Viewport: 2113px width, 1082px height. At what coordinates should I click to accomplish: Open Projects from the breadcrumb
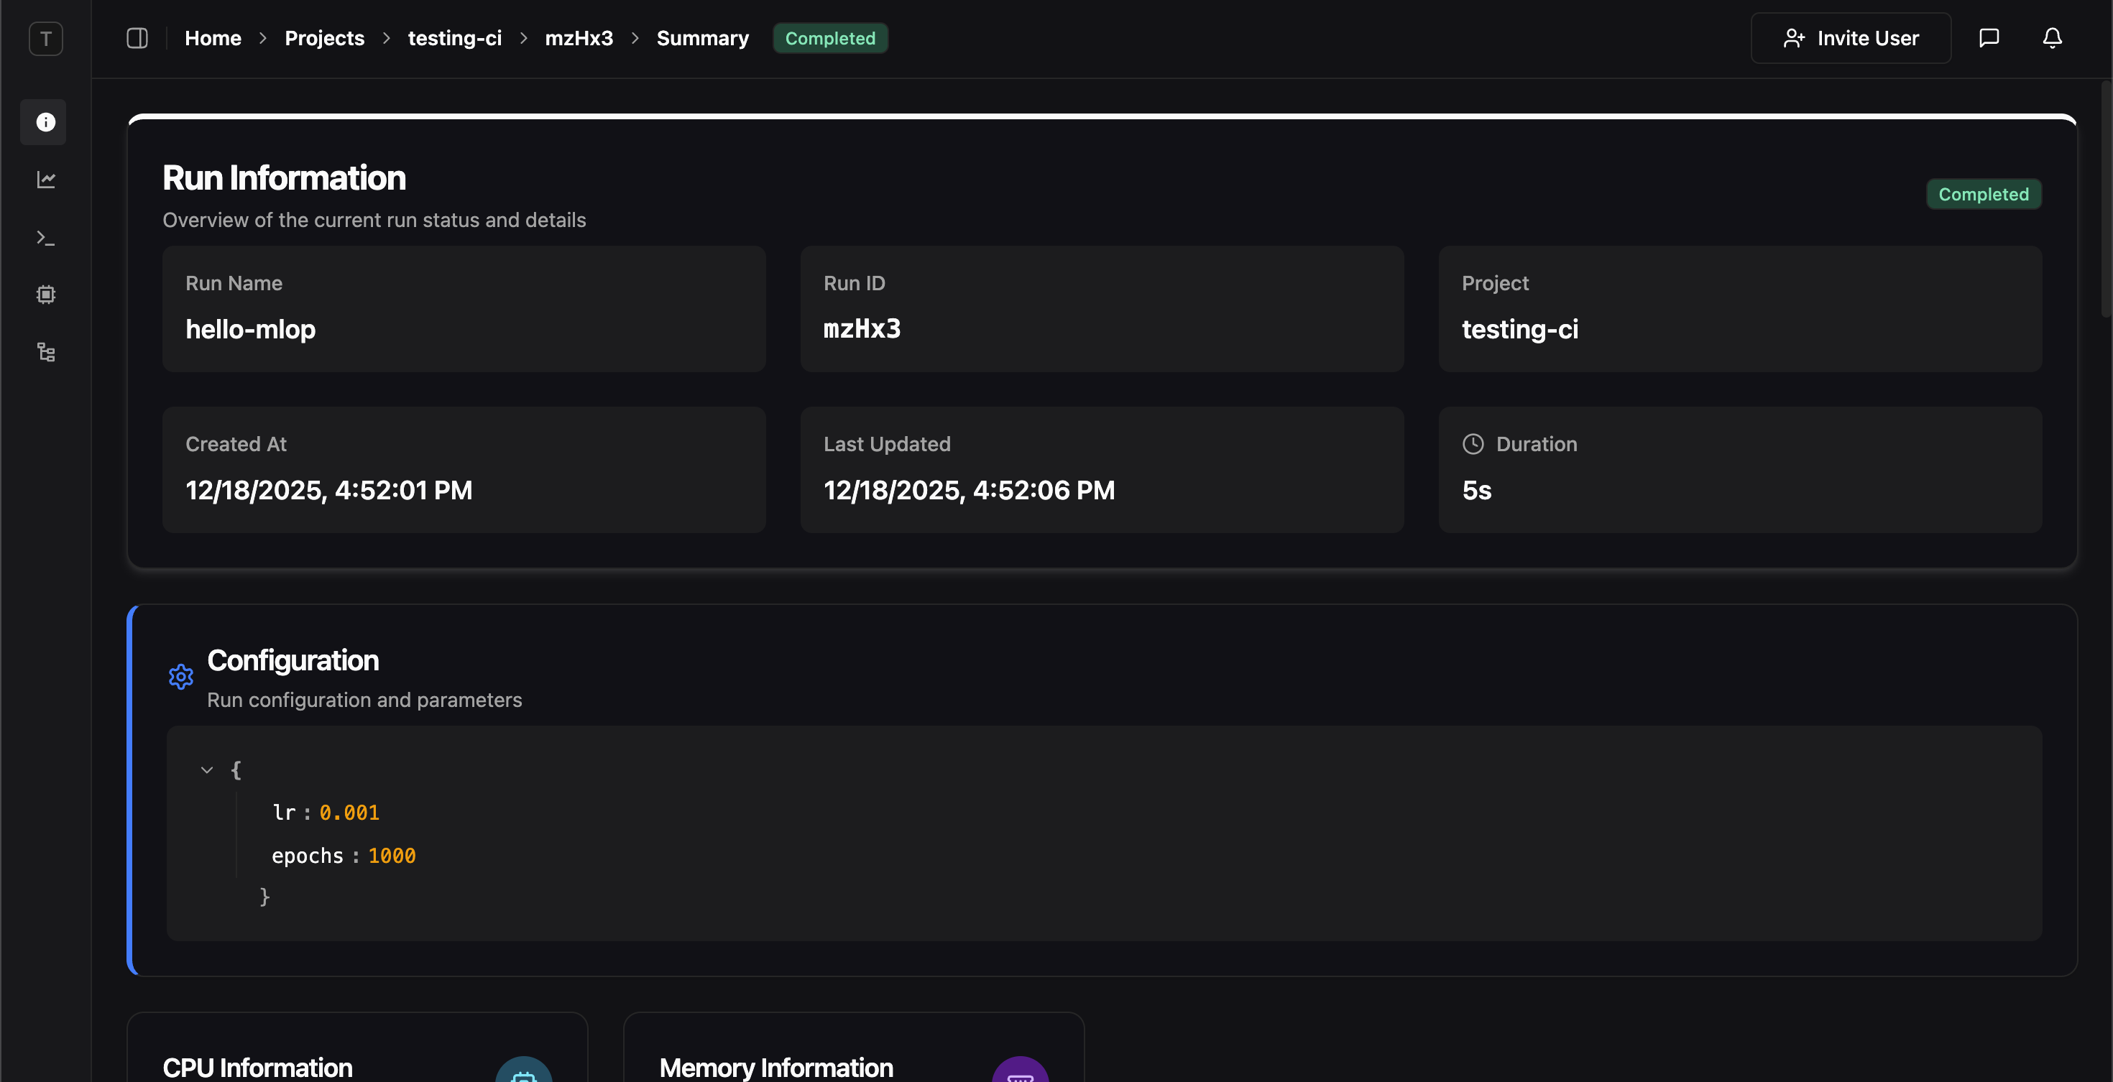coord(324,37)
